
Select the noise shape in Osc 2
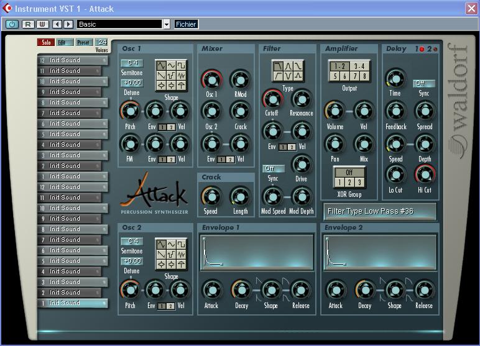pos(181,254)
